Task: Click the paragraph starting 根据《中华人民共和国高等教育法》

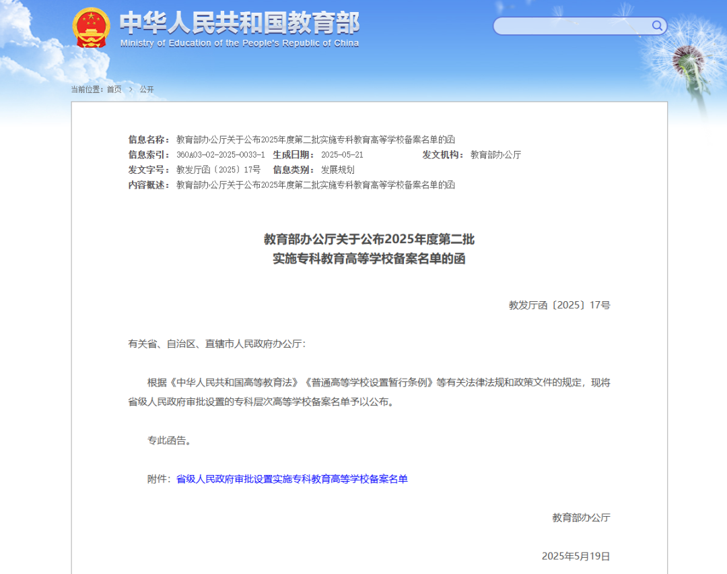Action: click(x=369, y=392)
